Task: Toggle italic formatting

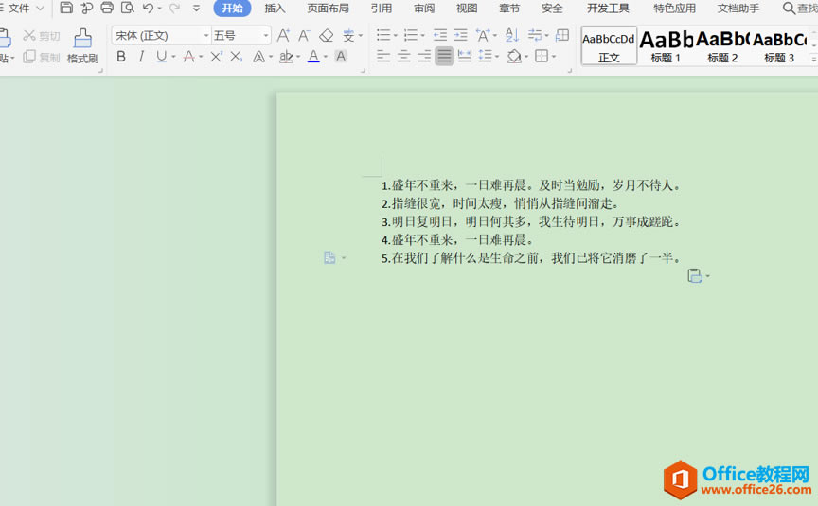Action: pos(141,57)
